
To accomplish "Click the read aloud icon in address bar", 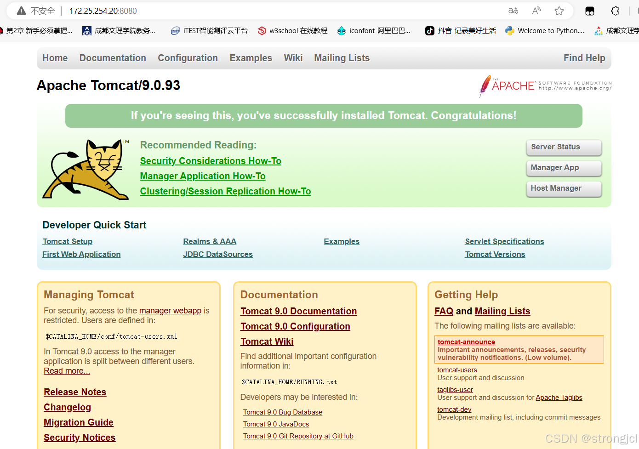I will 536,11.
